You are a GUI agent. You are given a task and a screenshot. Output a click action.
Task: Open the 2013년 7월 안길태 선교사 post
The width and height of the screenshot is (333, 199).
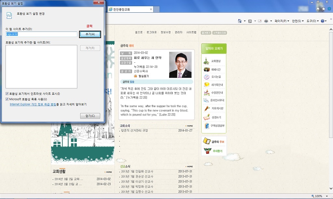pyautogui.click(x=137, y=171)
